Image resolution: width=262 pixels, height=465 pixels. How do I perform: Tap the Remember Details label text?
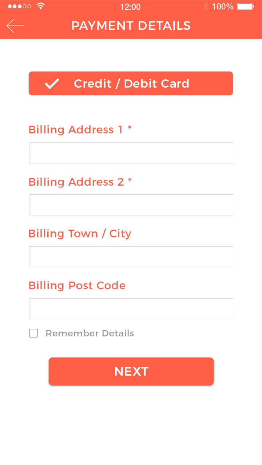tap(90, 333)
